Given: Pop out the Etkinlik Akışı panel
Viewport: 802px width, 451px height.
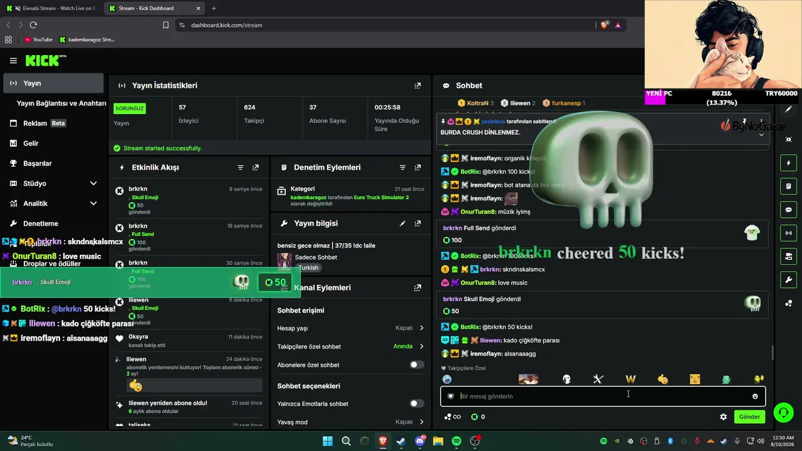Looking at the screenshot, I should coord(256,167).
